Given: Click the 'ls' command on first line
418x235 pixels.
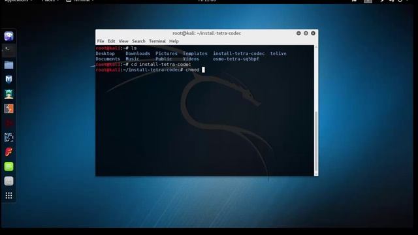Looking at the screenshot, I should click(133, 48).
